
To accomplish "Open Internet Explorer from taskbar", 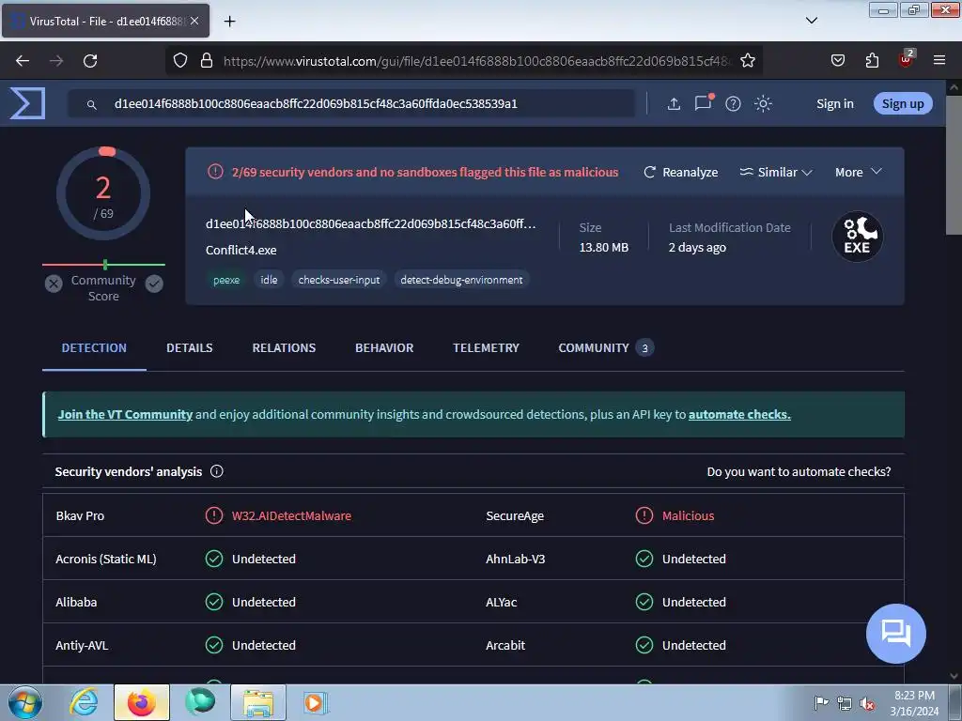I will pyautogui.click(x=84, y=702).
